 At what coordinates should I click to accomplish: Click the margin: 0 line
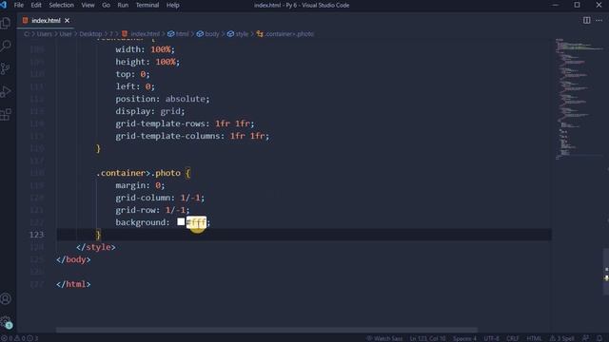tap(140, 185)
